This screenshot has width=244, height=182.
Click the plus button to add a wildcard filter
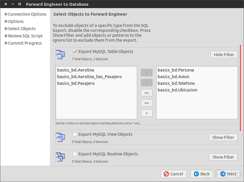146,113
